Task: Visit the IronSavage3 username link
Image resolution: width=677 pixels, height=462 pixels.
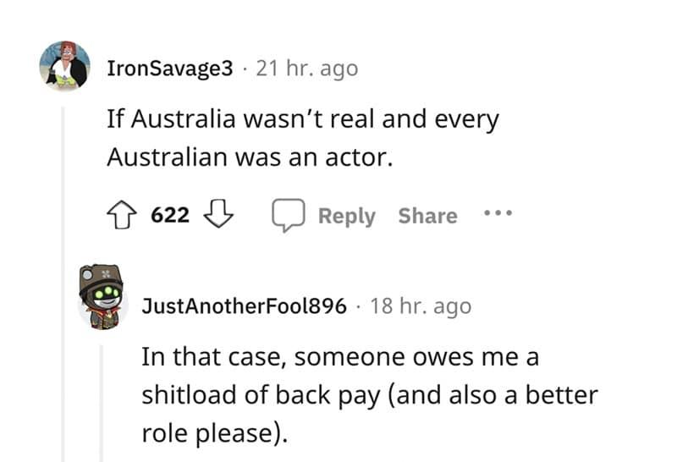Action: 169,69
